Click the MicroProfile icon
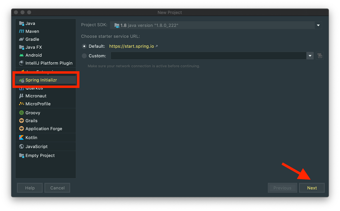340x211 pixels. [x=22, y=104]
